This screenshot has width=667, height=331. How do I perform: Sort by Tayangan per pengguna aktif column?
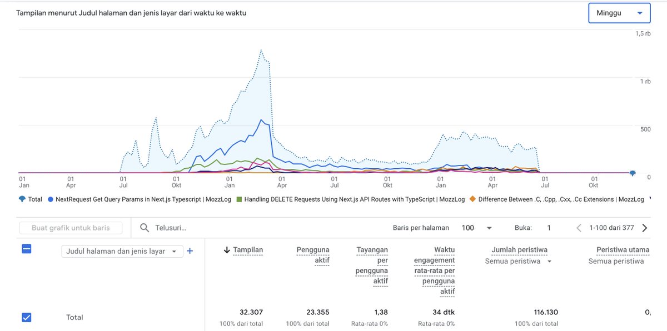pyautogui.click(x=372, y=265)
